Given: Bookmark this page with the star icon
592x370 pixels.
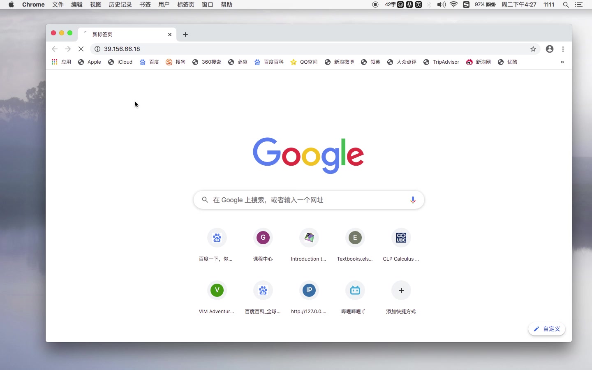Looking at the screenshot, I should click(533, 49).
